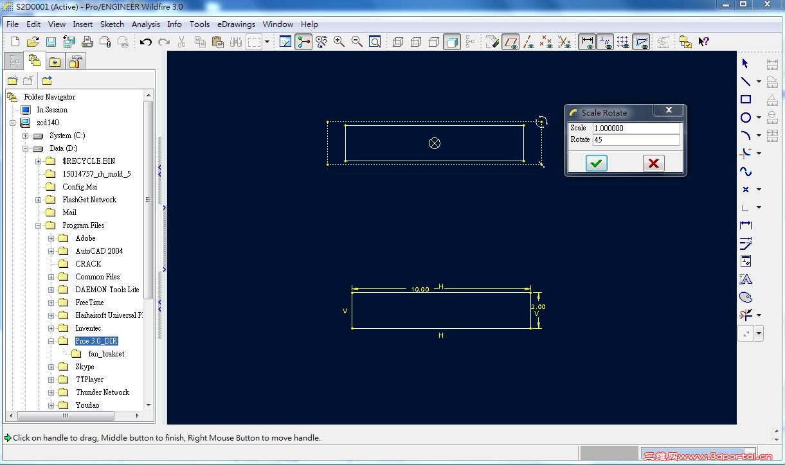Click the binoculars Find icon
Image resolution: width=785 pixels, height=465 pixels.
point(236,42)
